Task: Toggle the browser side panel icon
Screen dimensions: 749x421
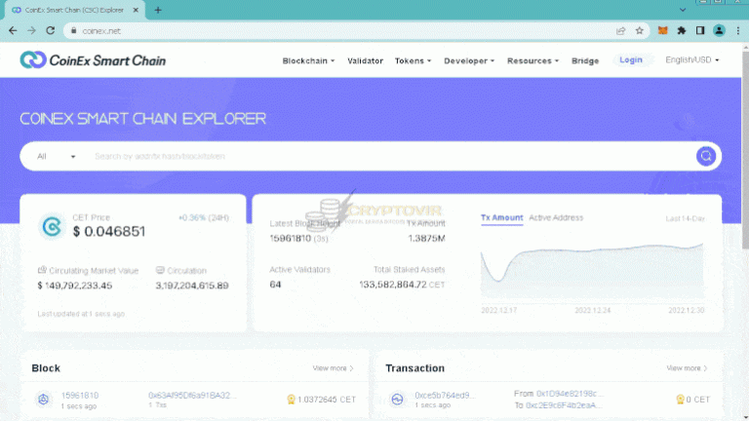Action: 700,30
